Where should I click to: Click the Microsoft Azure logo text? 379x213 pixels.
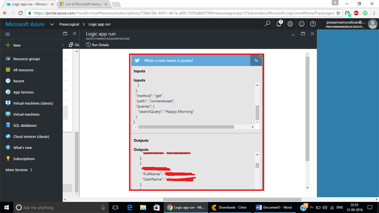(25, 24)
